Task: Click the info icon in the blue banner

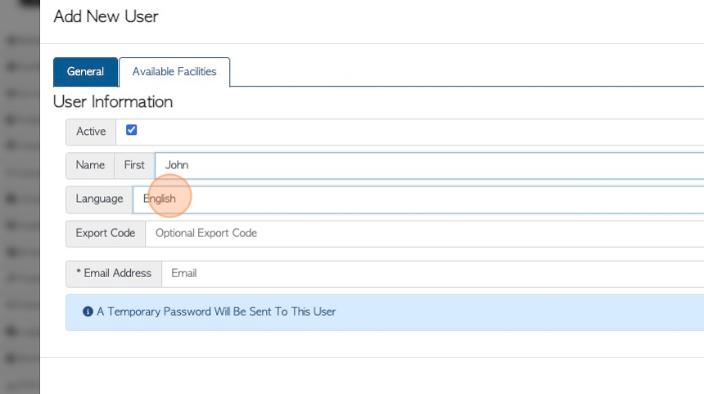Action: [x=88, y=311]
